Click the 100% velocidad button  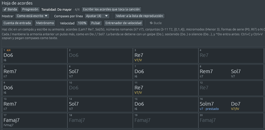click(x=82, y=23)
